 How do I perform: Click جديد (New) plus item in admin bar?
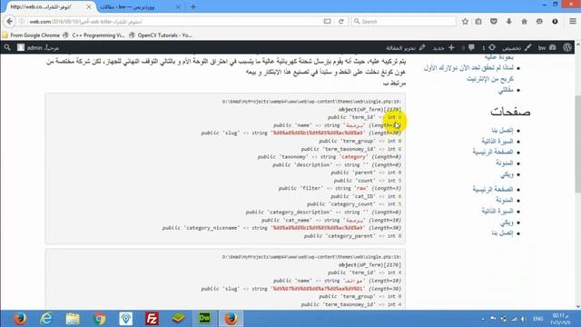click(443, 48)
